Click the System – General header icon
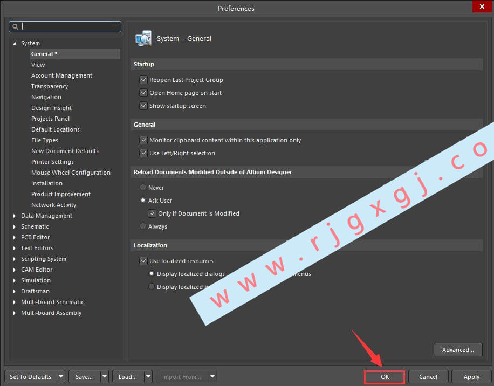 (x=143, y=39)
